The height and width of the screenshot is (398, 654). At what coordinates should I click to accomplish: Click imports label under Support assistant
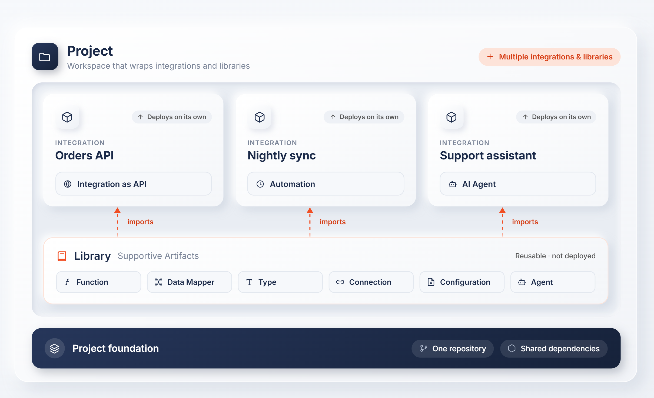tap(525, 222)
